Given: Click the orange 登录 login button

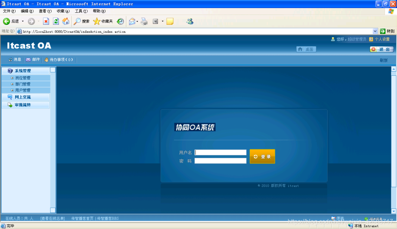Looking at the screenshot, I should point(262,156).
